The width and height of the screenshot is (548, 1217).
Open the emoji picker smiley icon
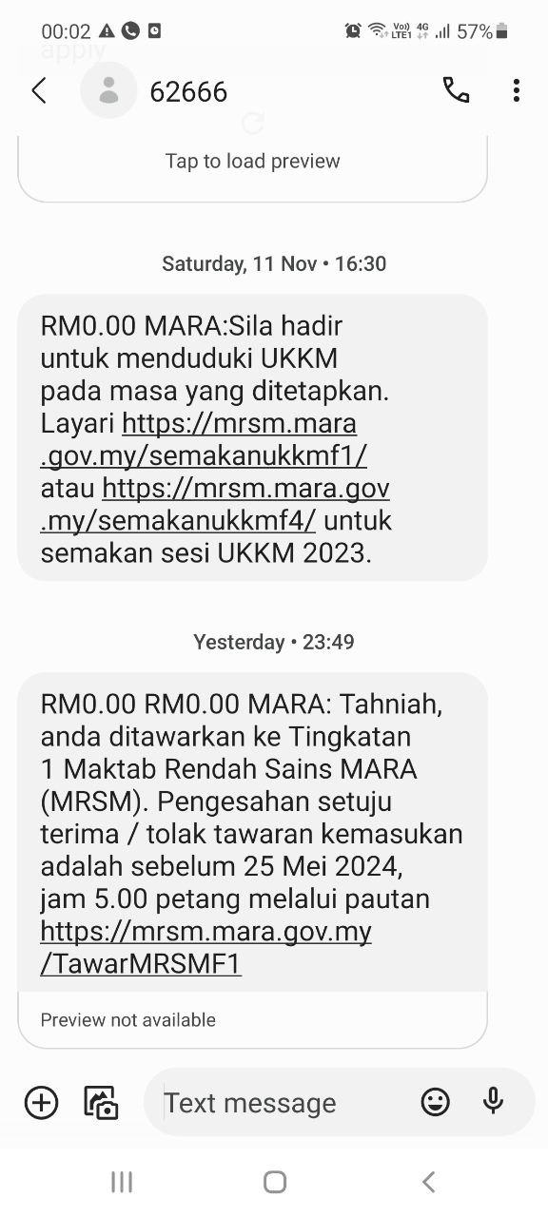pos(435,1102)
